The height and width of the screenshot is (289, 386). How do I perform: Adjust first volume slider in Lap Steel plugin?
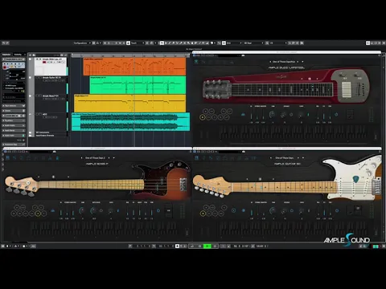(251, 116)
